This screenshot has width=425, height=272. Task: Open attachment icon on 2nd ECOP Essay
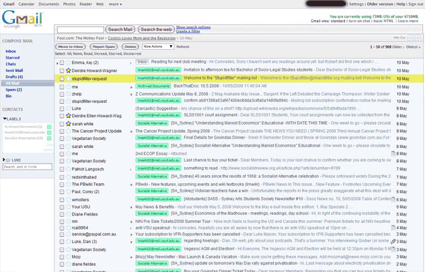(393, 154)
